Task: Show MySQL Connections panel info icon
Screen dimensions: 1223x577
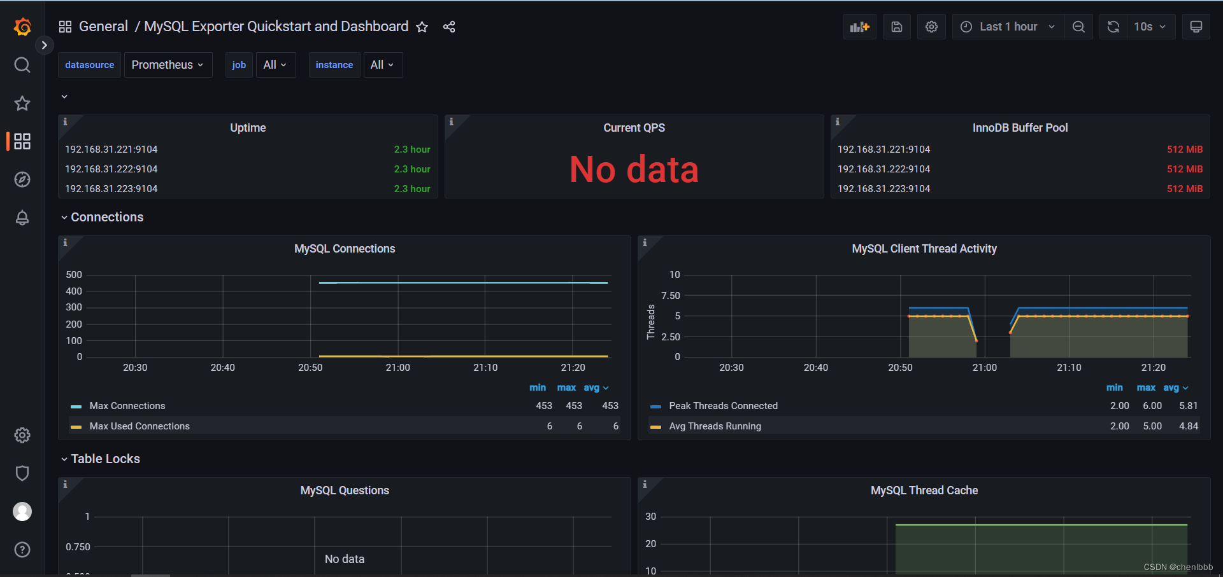Action: point(65,242)
